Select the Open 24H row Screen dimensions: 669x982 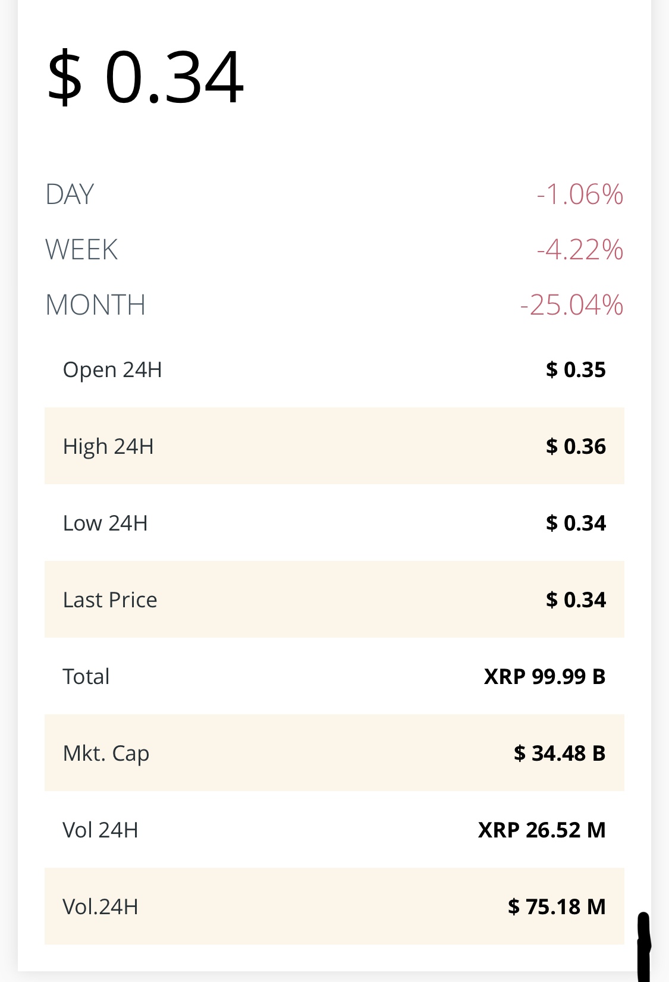tap(334, 369)
